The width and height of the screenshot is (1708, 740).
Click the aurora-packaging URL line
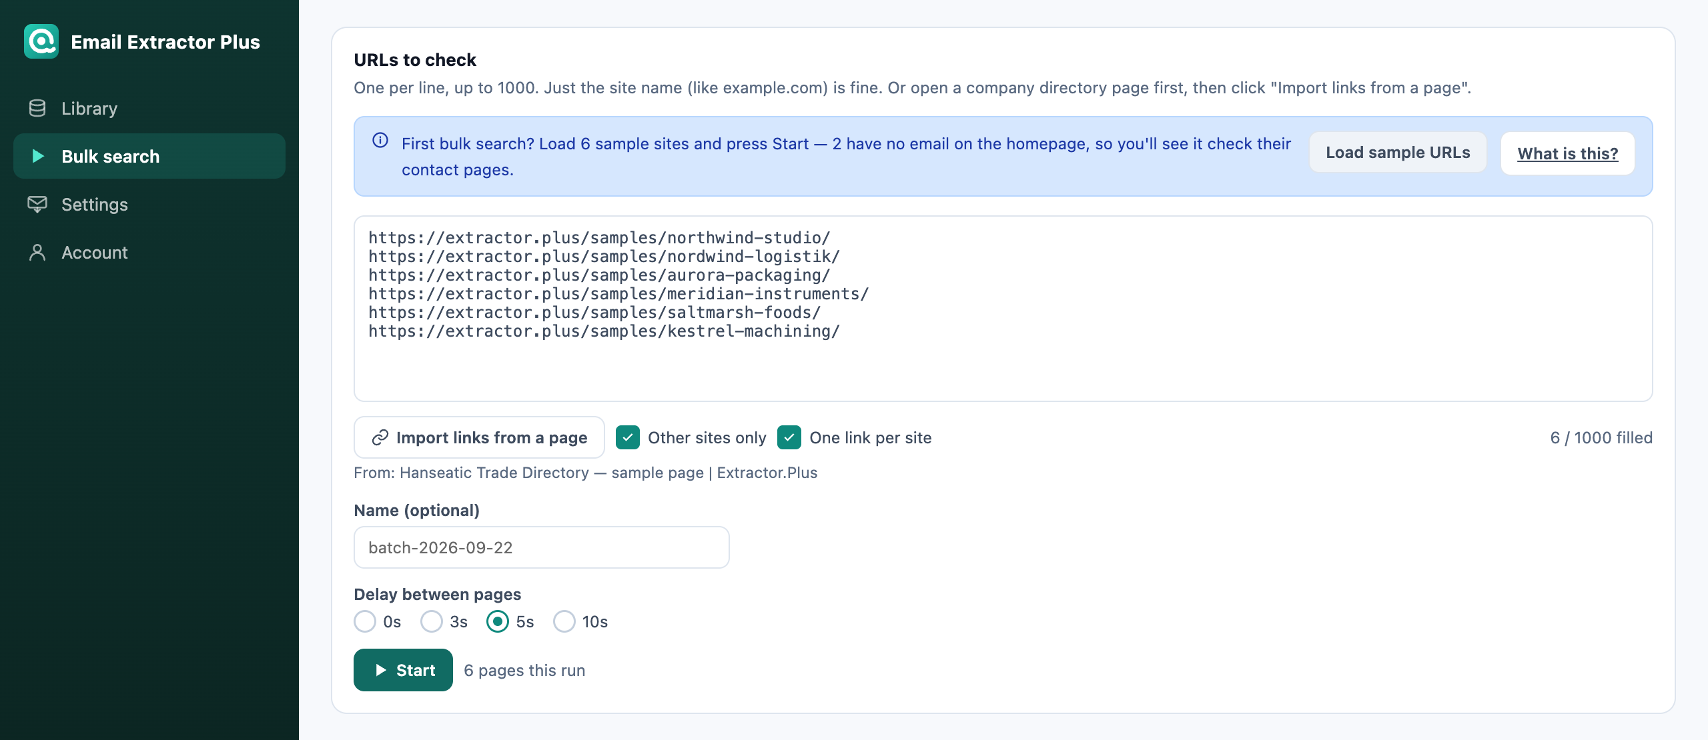click(x=599, y=275)
